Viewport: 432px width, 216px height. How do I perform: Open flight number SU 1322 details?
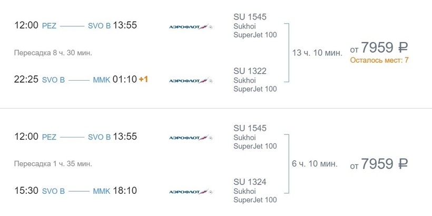tap(250, 71)
